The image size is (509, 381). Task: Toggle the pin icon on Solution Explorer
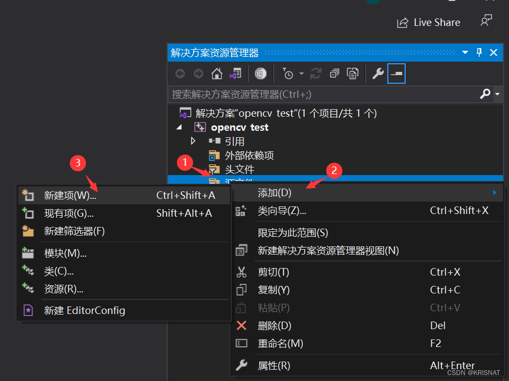click(x=479, y=52)
